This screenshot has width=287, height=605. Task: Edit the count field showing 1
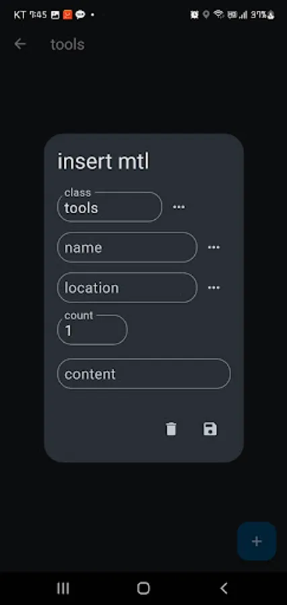[92, 329]
